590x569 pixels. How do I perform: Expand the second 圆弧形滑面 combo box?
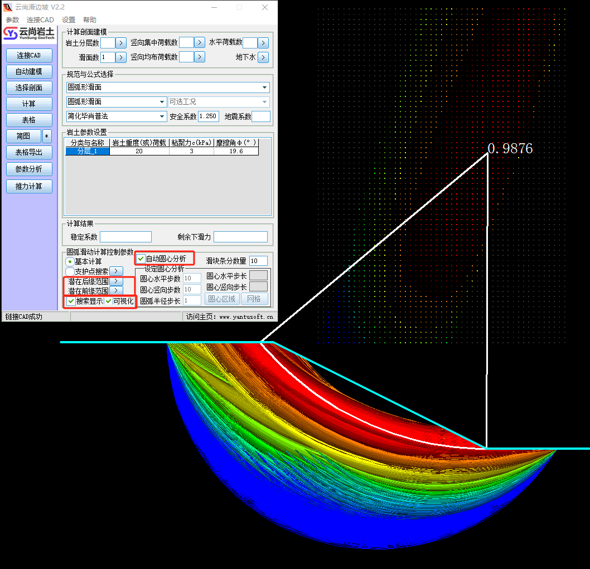pos(162,102)
